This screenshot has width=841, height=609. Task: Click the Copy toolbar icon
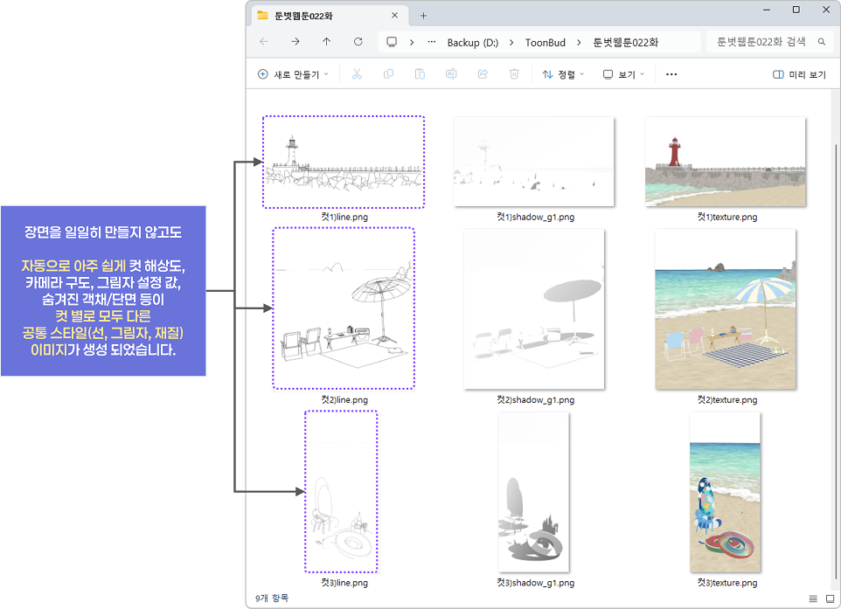click(x=388, y=75)
